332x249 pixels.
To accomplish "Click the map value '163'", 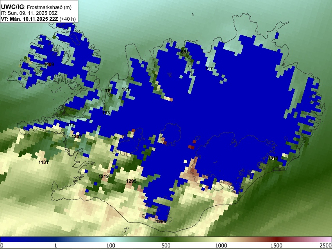I will point(106,113).
